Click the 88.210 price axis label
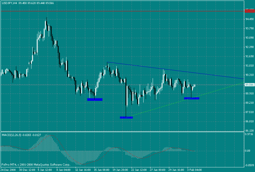 (x=250, y=103)
